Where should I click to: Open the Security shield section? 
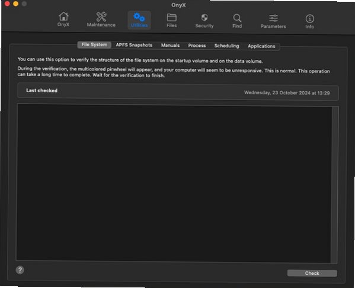204,21
